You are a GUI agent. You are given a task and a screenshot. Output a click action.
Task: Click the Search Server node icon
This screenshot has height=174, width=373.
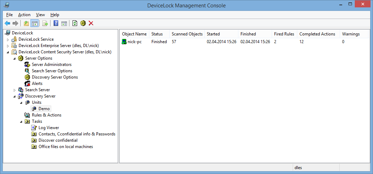pyautogui.click(x=21, y=90)
